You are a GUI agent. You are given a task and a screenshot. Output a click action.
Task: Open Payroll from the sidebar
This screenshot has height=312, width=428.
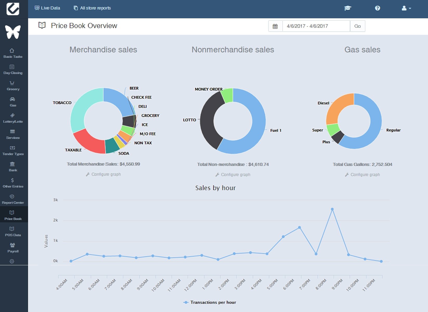point(13,248)
